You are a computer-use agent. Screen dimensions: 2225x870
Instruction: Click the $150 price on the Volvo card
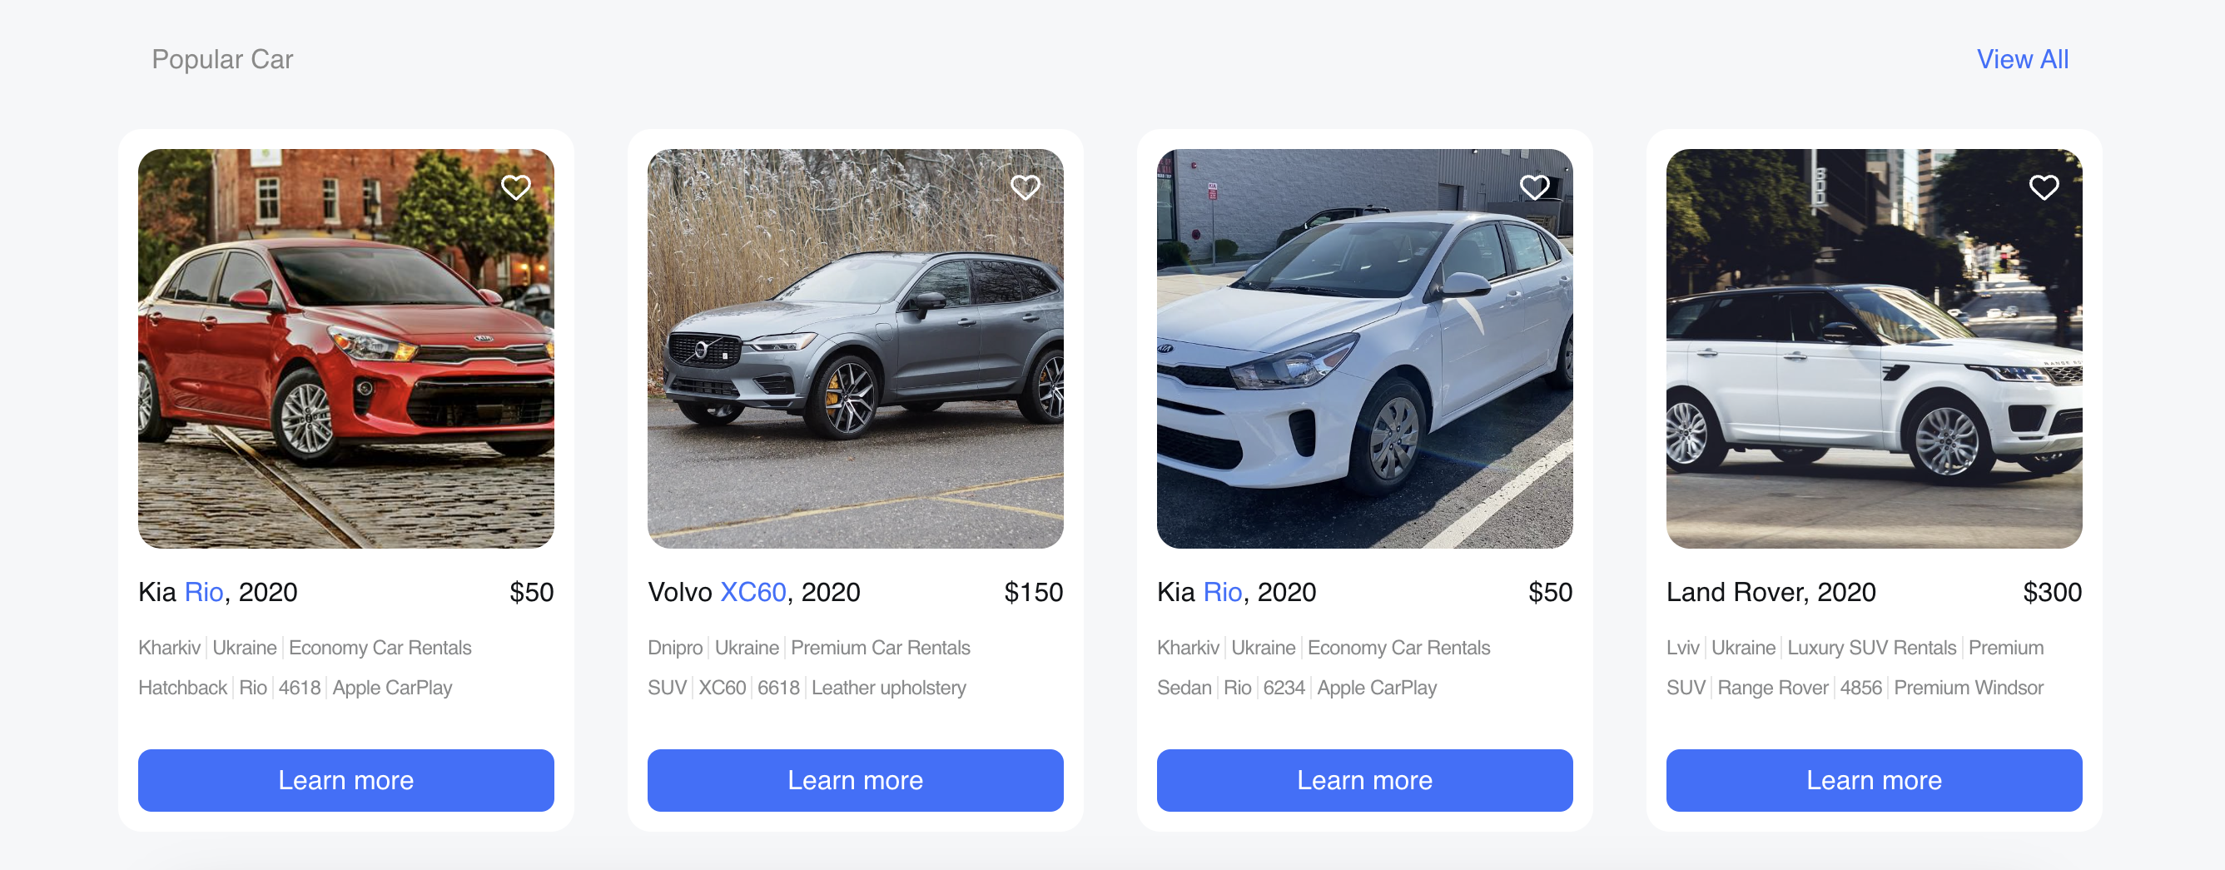pyautogui.click(x=1033, y=593)
